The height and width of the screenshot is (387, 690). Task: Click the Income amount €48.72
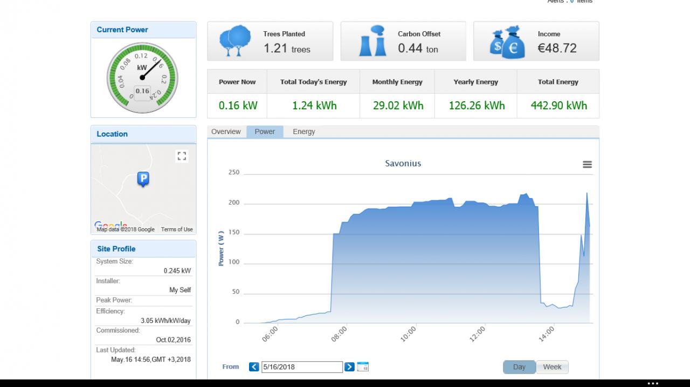click(557, 48)
